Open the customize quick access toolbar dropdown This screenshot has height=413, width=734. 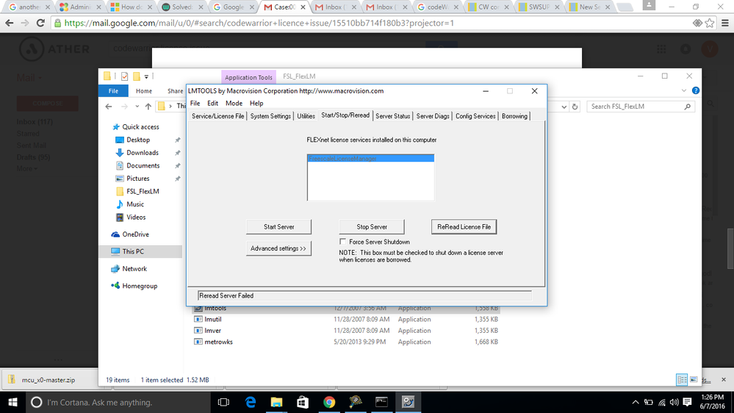tap(146, 76)
